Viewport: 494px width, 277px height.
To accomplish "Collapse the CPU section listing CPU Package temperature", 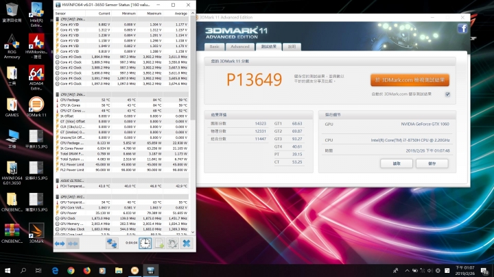I will pyautogui.click(x=58, y=94).
